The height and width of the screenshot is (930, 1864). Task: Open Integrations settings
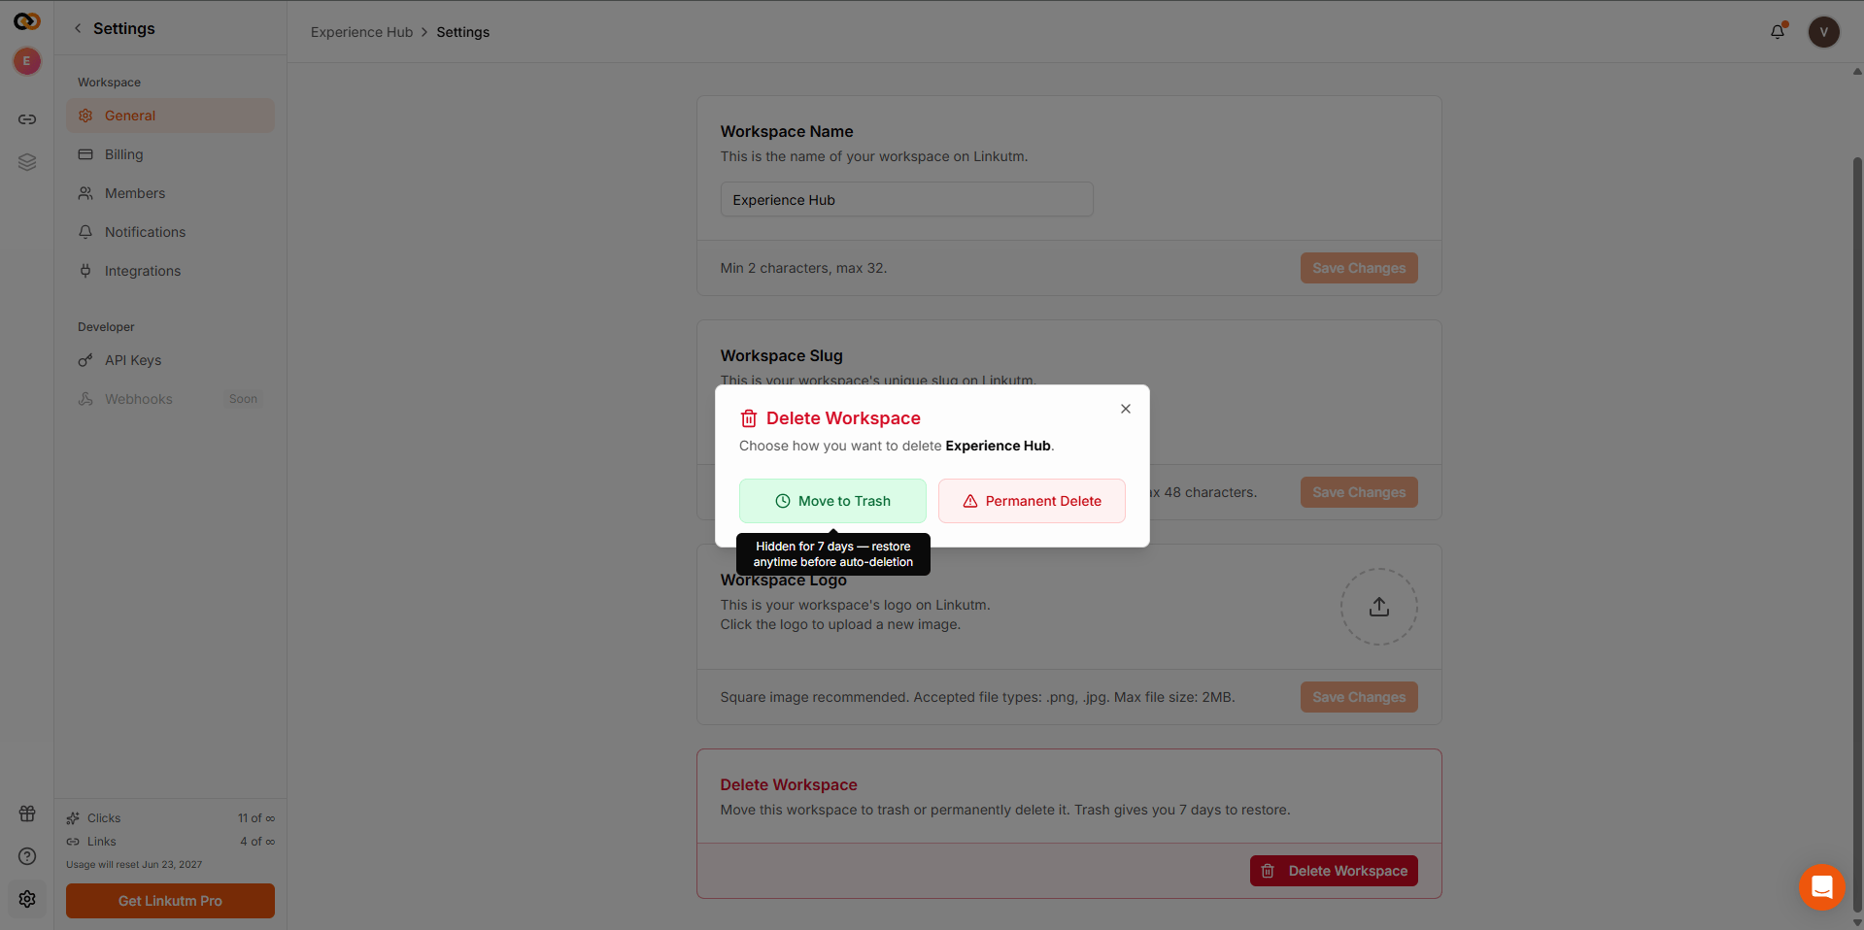click(x=170, y=271)
